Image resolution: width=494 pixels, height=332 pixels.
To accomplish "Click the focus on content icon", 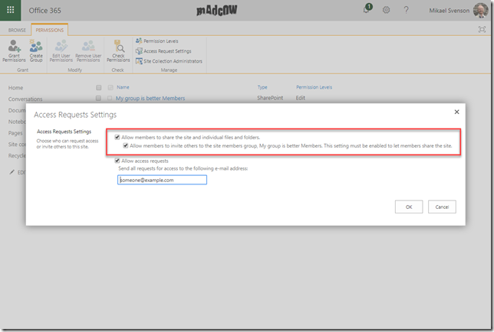I will coord(482,30).
